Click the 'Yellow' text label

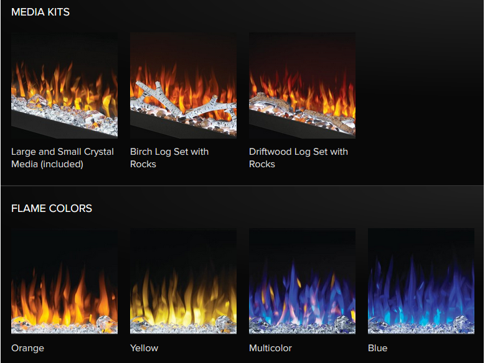click(144, 348)
